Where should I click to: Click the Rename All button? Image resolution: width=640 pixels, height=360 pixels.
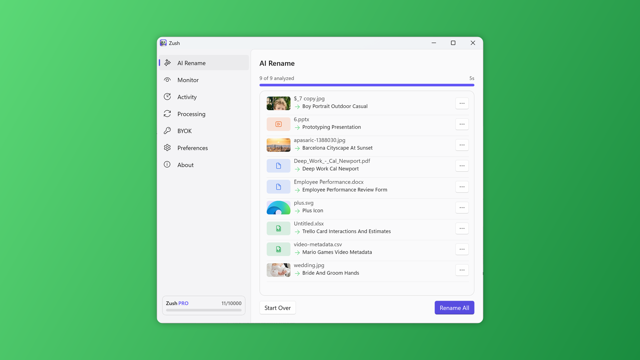click(454, 308)
